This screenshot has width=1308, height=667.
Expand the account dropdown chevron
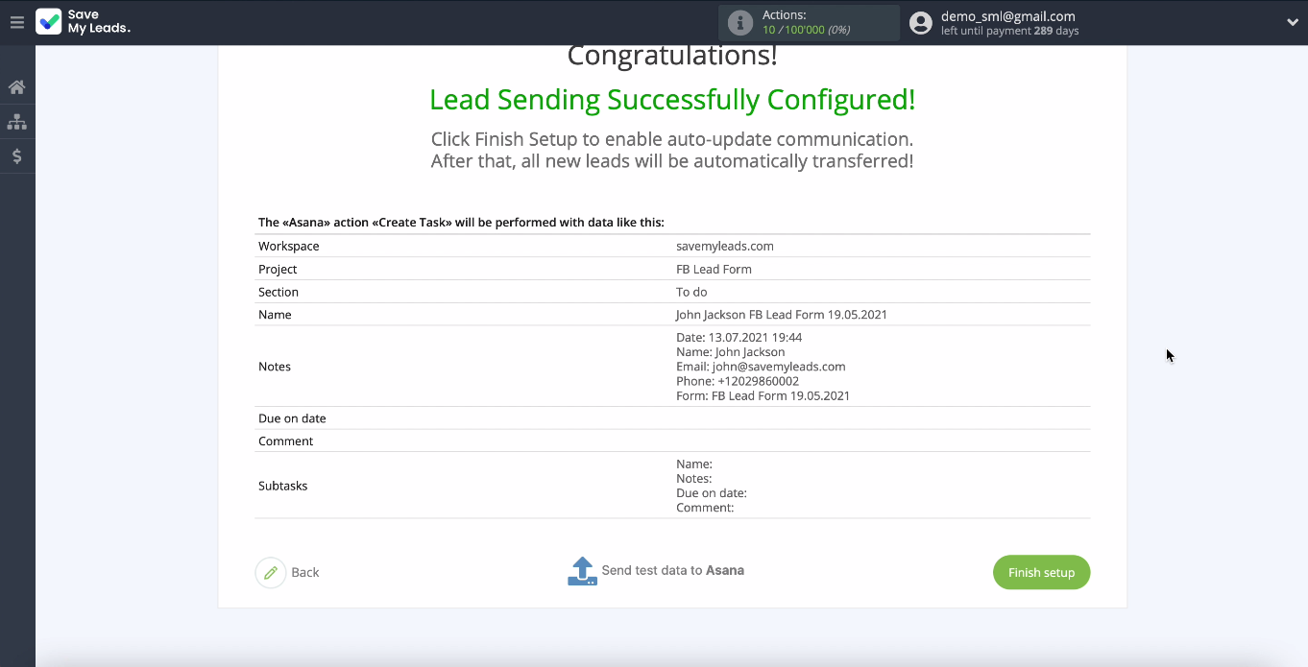[x=1293, y=23]
